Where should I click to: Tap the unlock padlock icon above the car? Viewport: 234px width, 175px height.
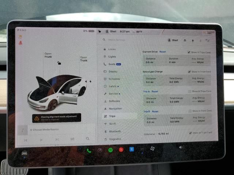[x=58, y=63]
